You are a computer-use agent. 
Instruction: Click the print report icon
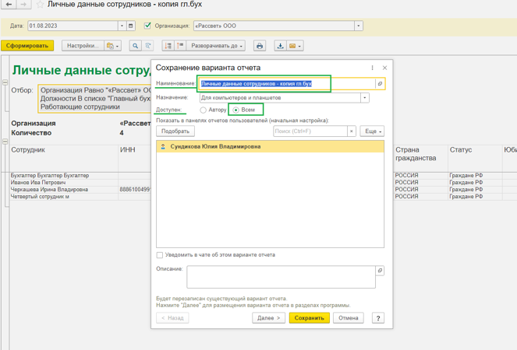(260, 46)
